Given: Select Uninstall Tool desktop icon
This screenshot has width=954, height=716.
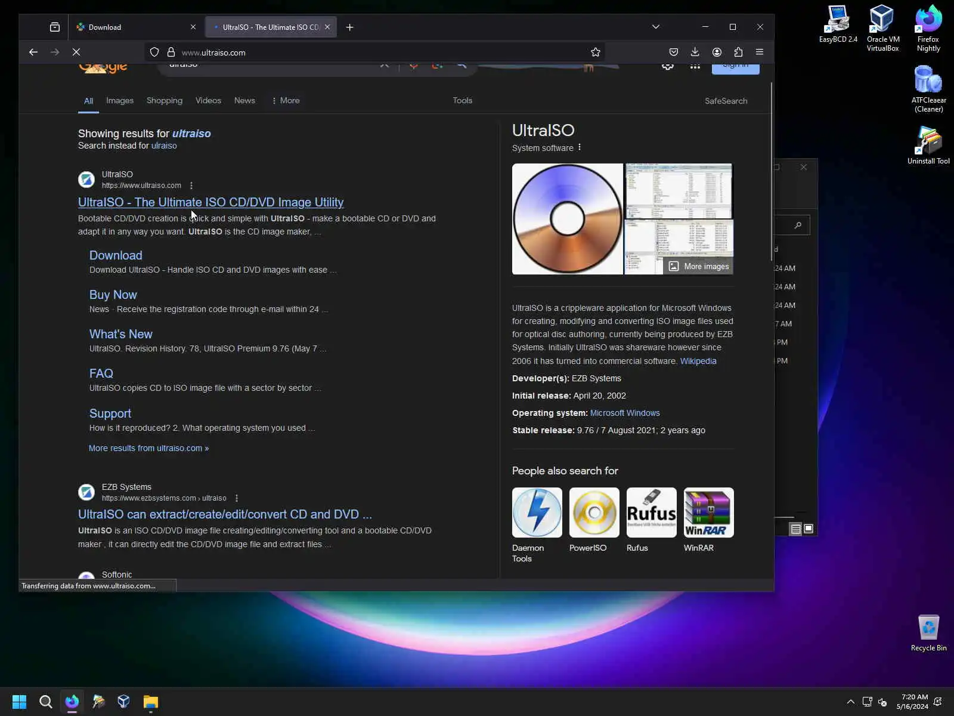Looking at the screenshot, I should tap(928, 146).
